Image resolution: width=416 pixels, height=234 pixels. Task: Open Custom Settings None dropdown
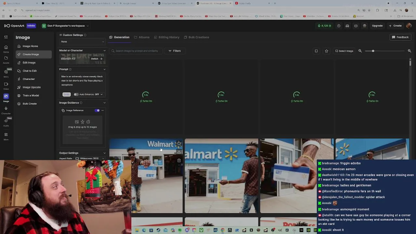click(x=83, y=42)
